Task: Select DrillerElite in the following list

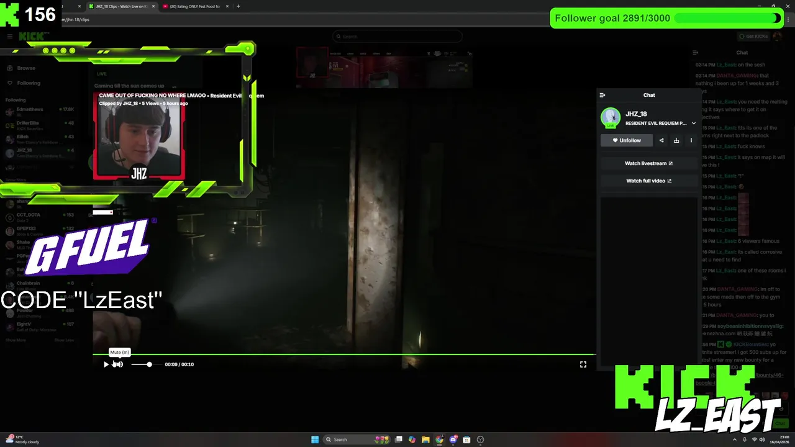Action: (40, 125)
